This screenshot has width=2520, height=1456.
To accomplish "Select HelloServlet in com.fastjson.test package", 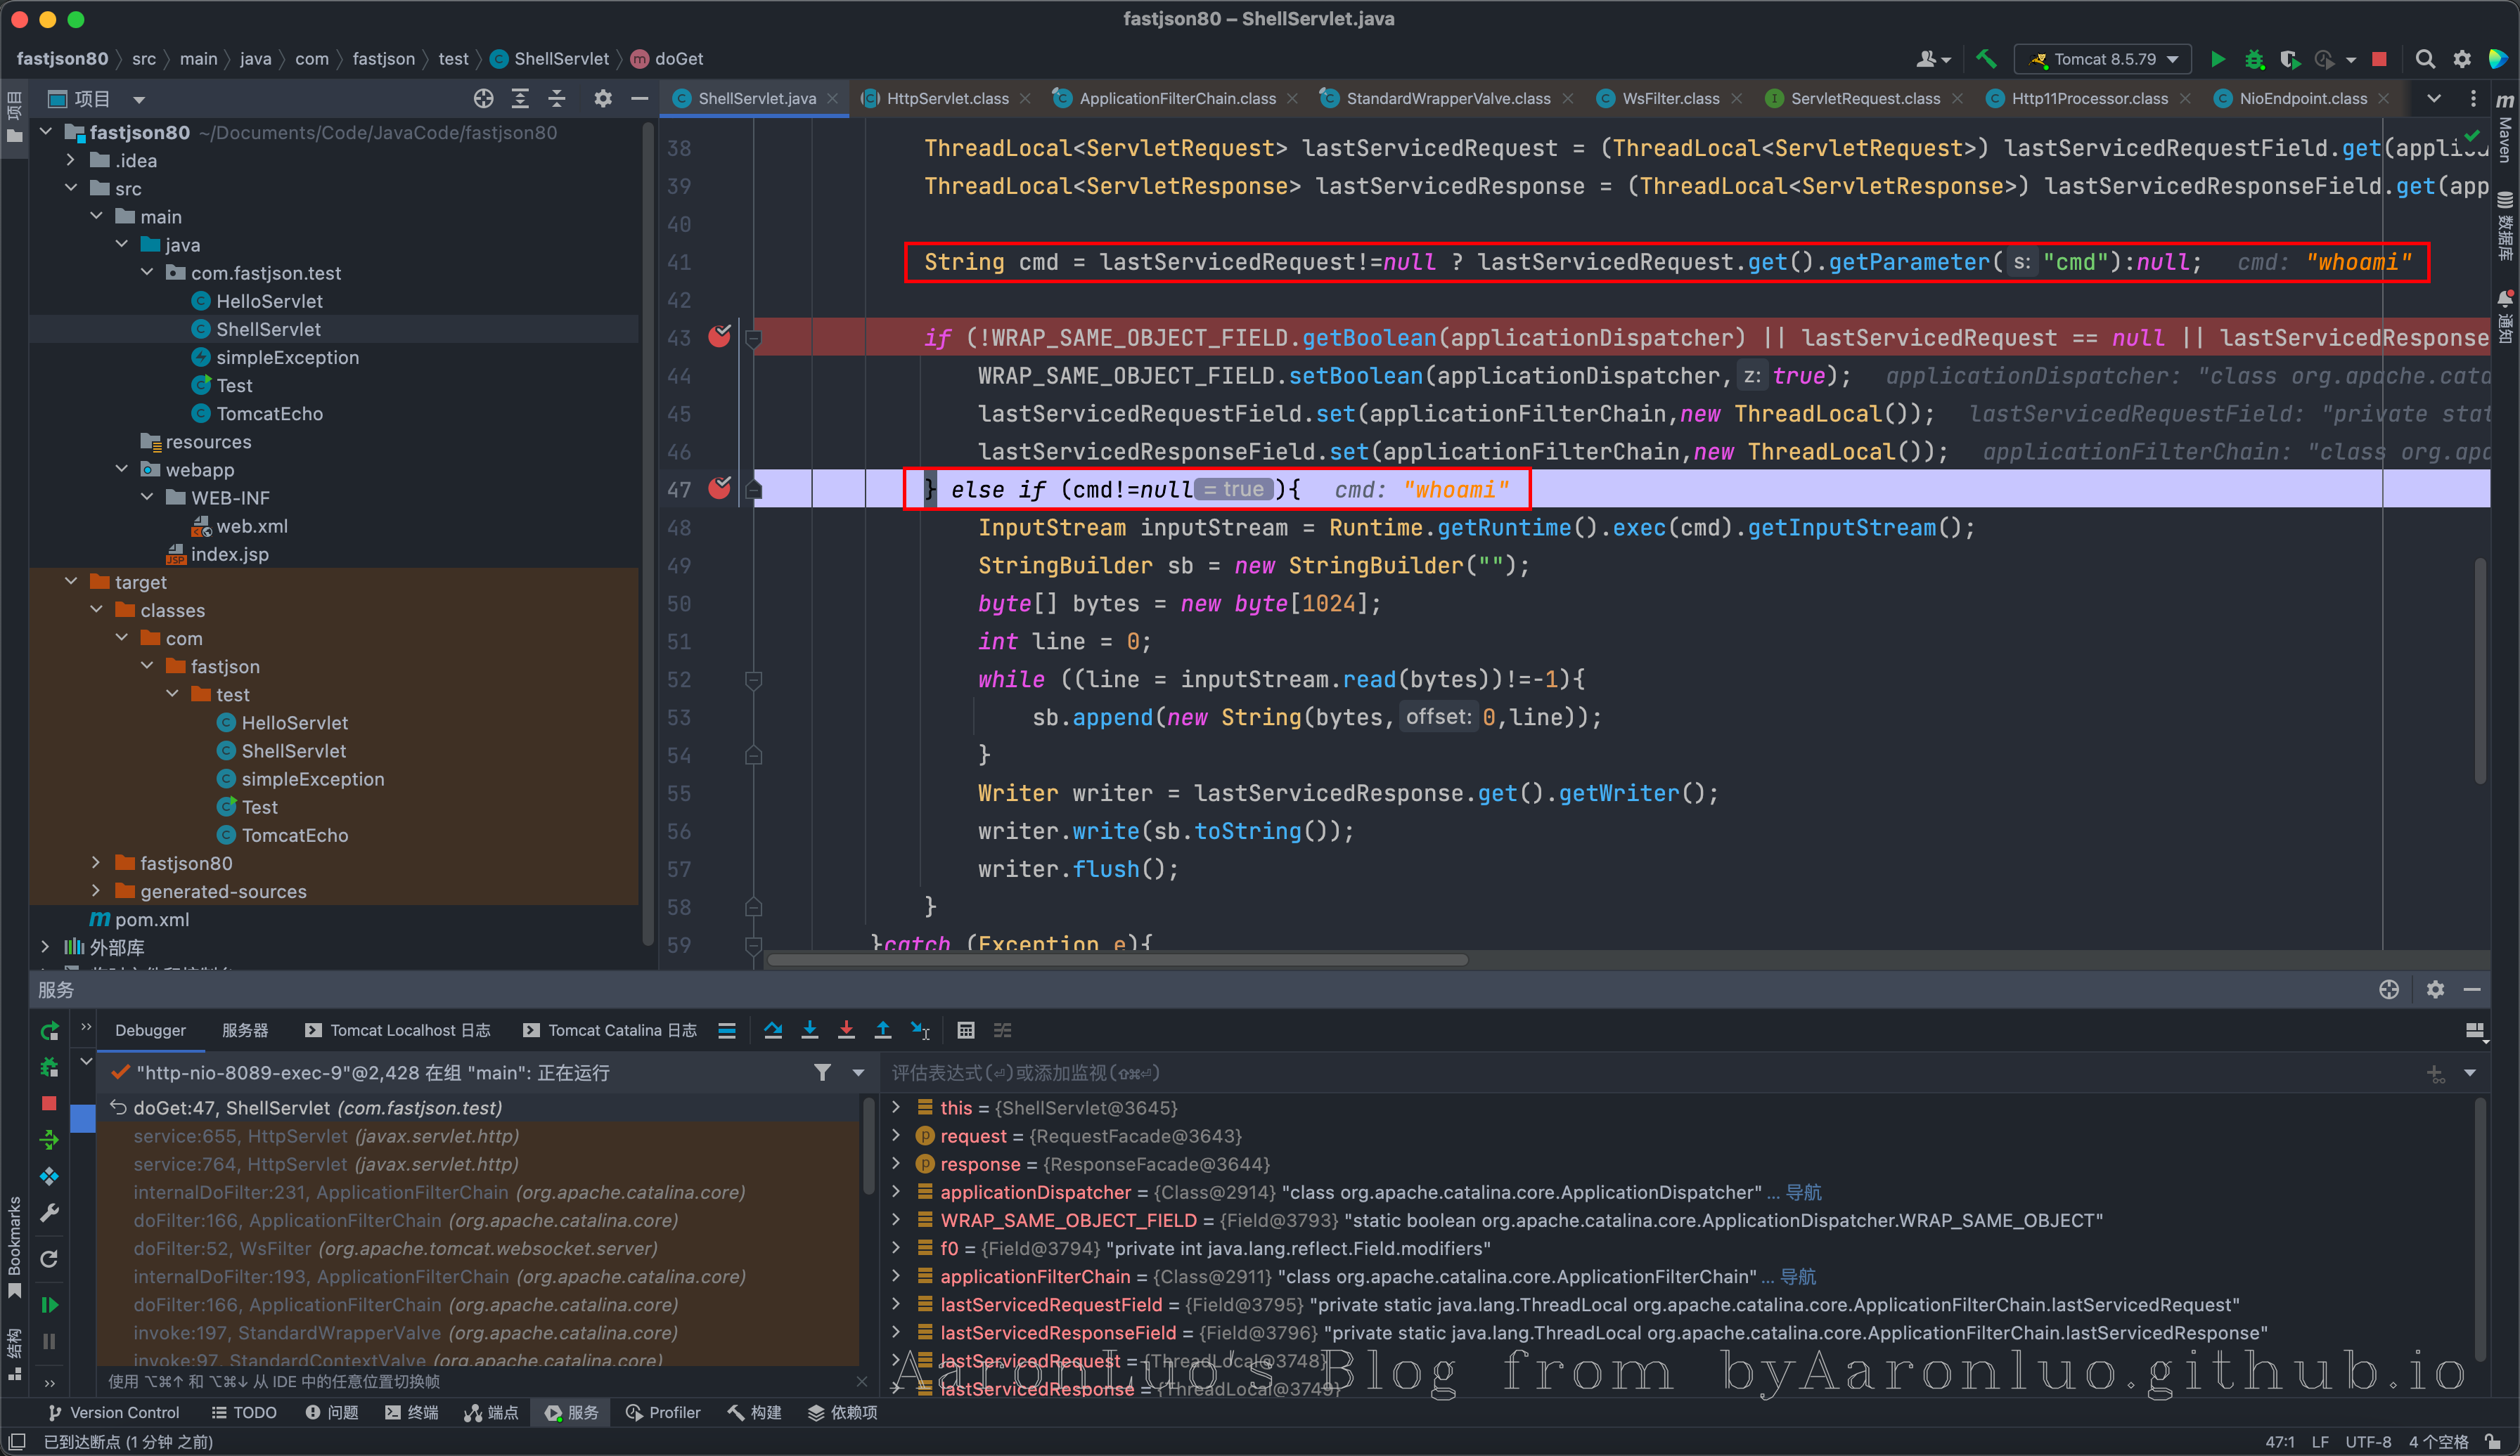I will pos(269,301).
